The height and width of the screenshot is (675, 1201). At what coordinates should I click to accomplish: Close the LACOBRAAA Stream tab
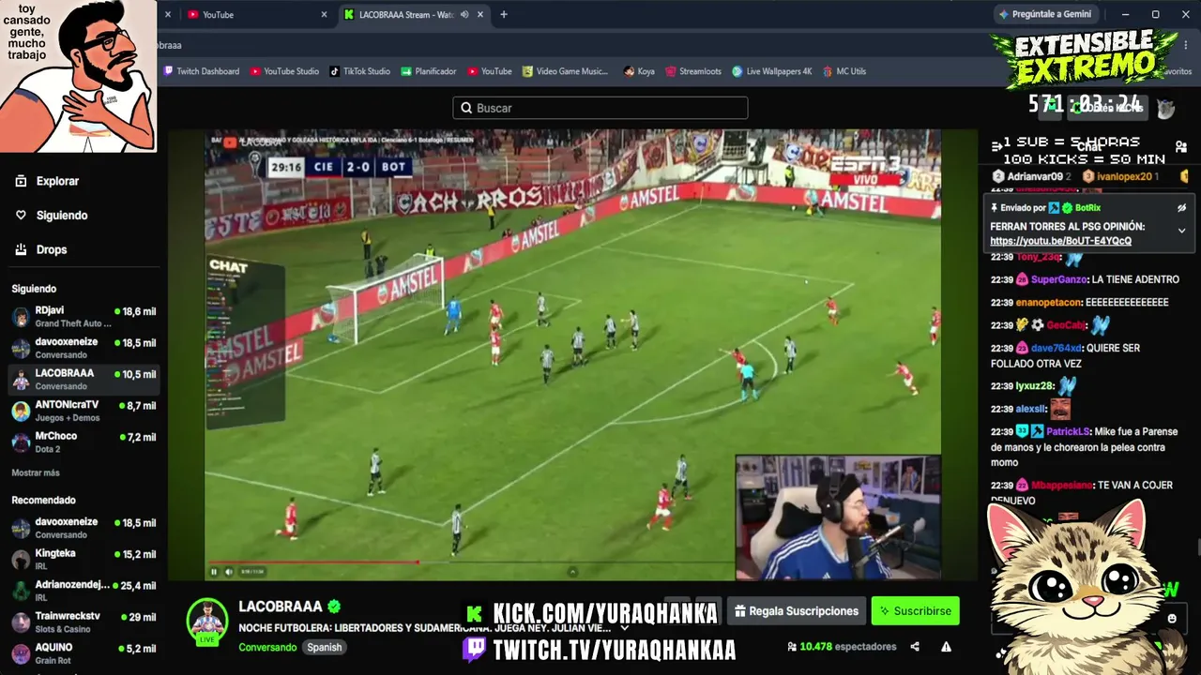point(481,15)
